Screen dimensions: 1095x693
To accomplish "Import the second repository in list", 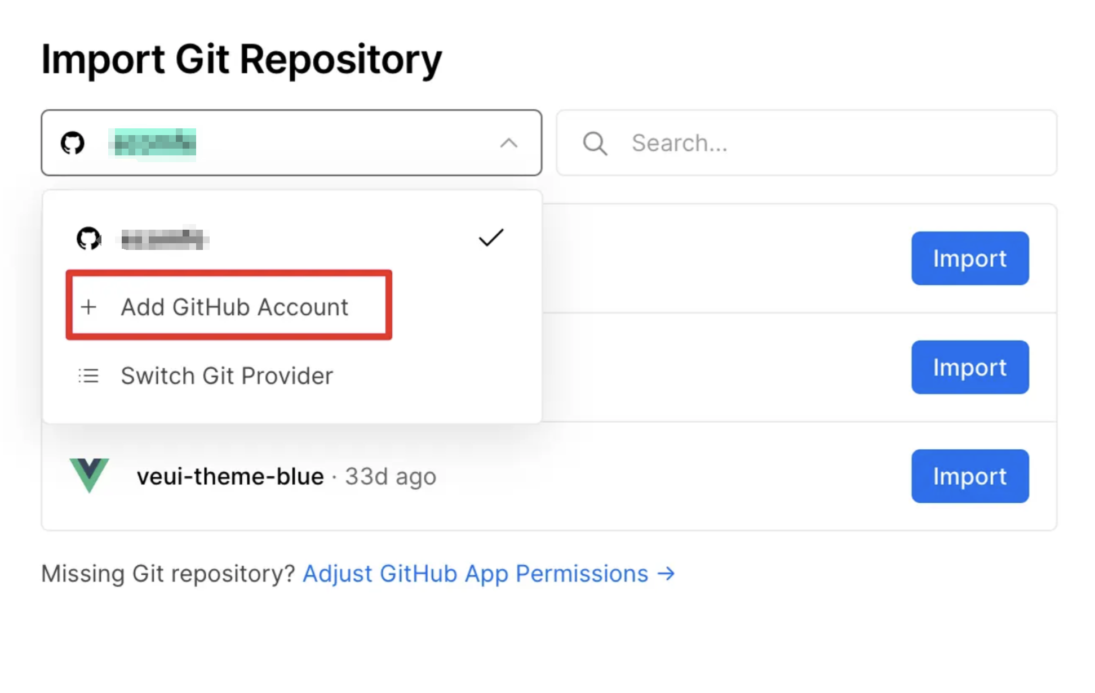I will click(x=970, y=367).
